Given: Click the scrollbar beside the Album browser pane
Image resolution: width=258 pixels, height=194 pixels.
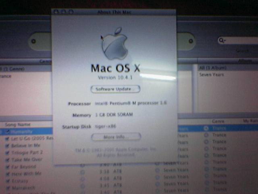Looking at the screenshot, I should pos(195,89).
